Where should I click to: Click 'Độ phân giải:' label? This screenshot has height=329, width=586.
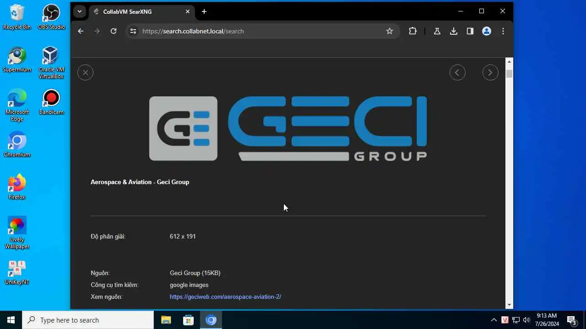point(108,236)
